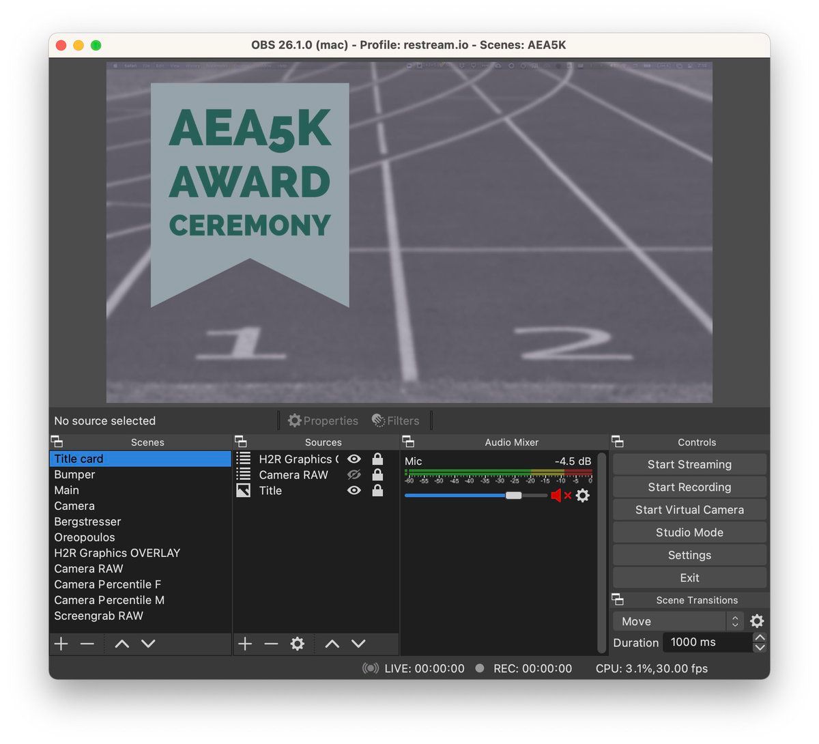Move scene up with arrow icon
Viewport: 819px width, 744px height.
click(x=122, y=644)
